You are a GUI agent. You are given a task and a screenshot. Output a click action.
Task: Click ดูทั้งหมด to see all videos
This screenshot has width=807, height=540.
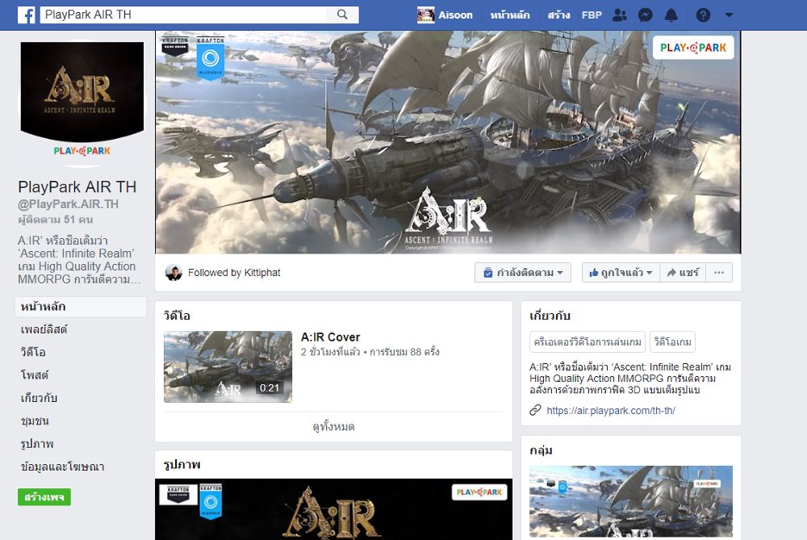(333, 426)
